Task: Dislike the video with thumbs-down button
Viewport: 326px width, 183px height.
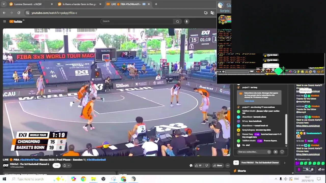Action: point(207,165)
